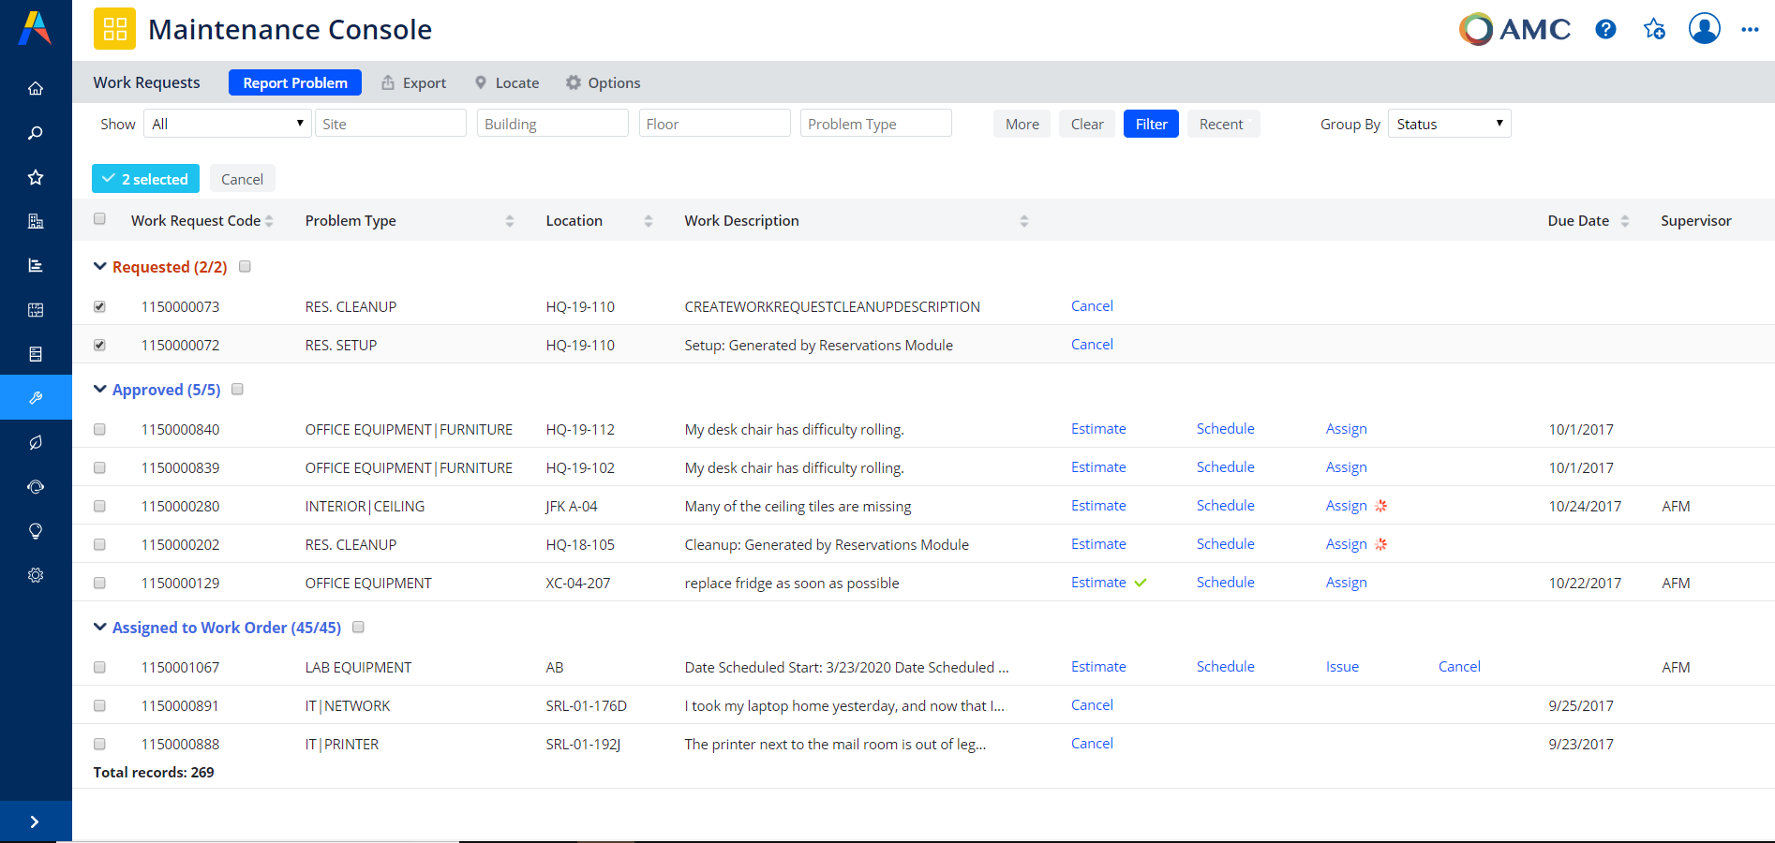
Task: Click the help question mark icon
Action: 1605,30
